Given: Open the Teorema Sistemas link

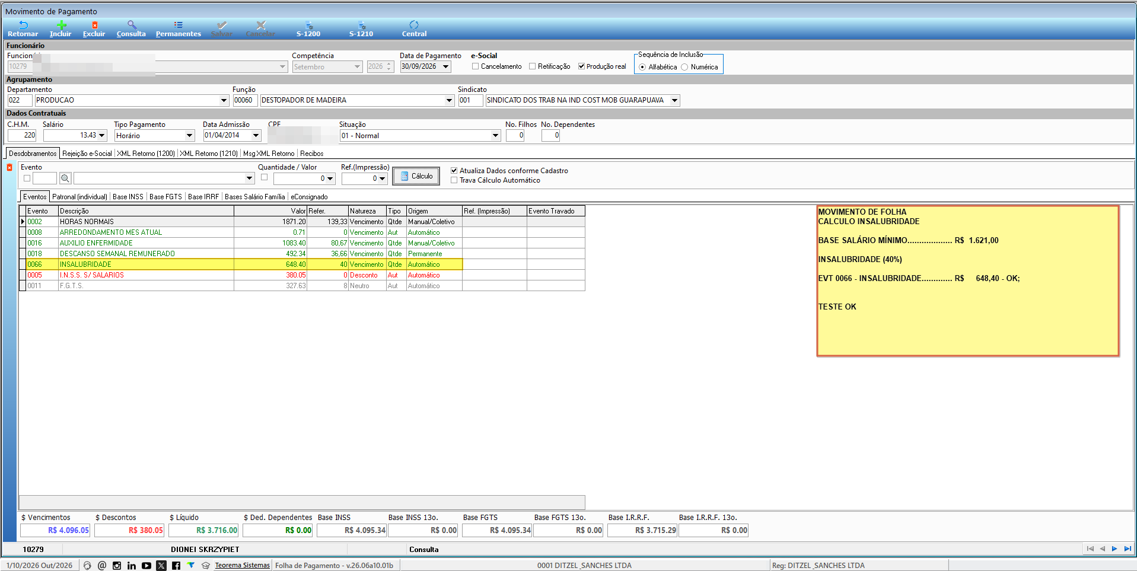Looking at the screenshot, I should click(x=242, y=566).
